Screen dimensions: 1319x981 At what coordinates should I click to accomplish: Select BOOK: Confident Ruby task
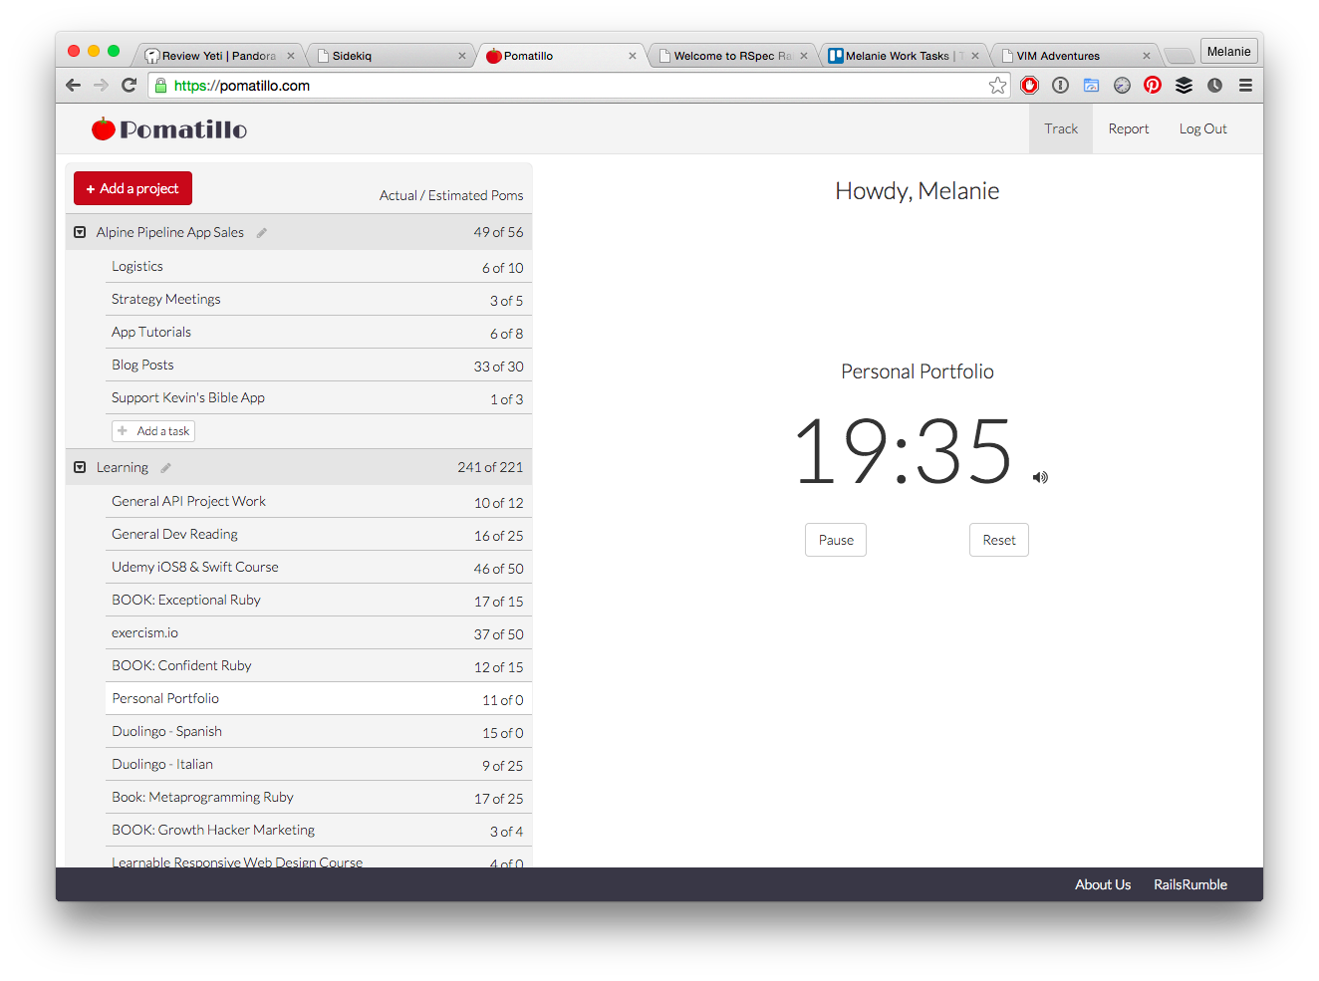tap(318, 666)
